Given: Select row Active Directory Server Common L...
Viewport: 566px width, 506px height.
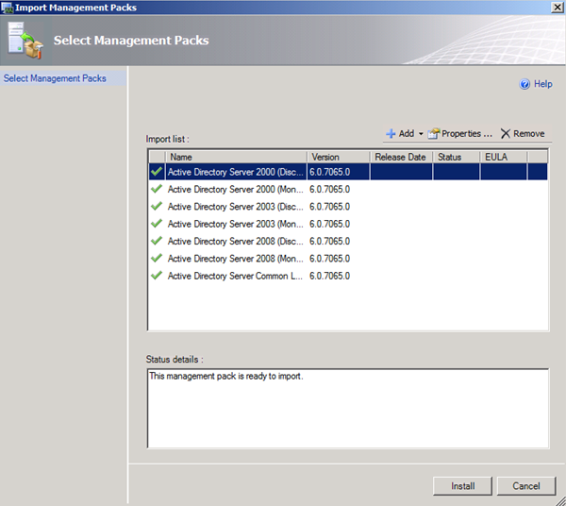Looking at the screenshot, I should point(348,276).
